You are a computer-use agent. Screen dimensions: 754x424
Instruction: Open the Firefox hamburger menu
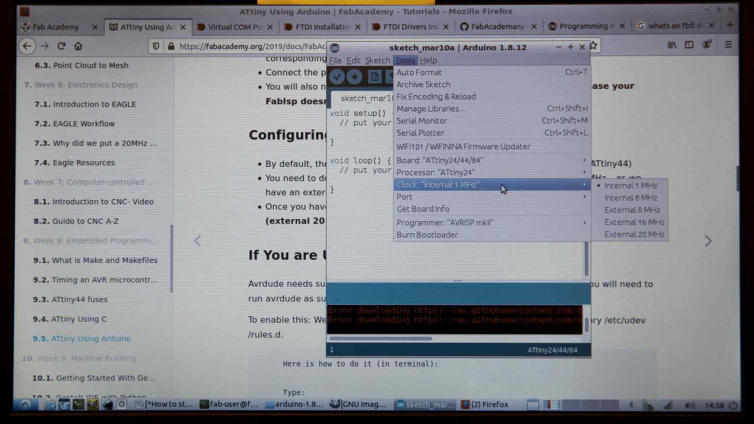(x=728, y=45)
